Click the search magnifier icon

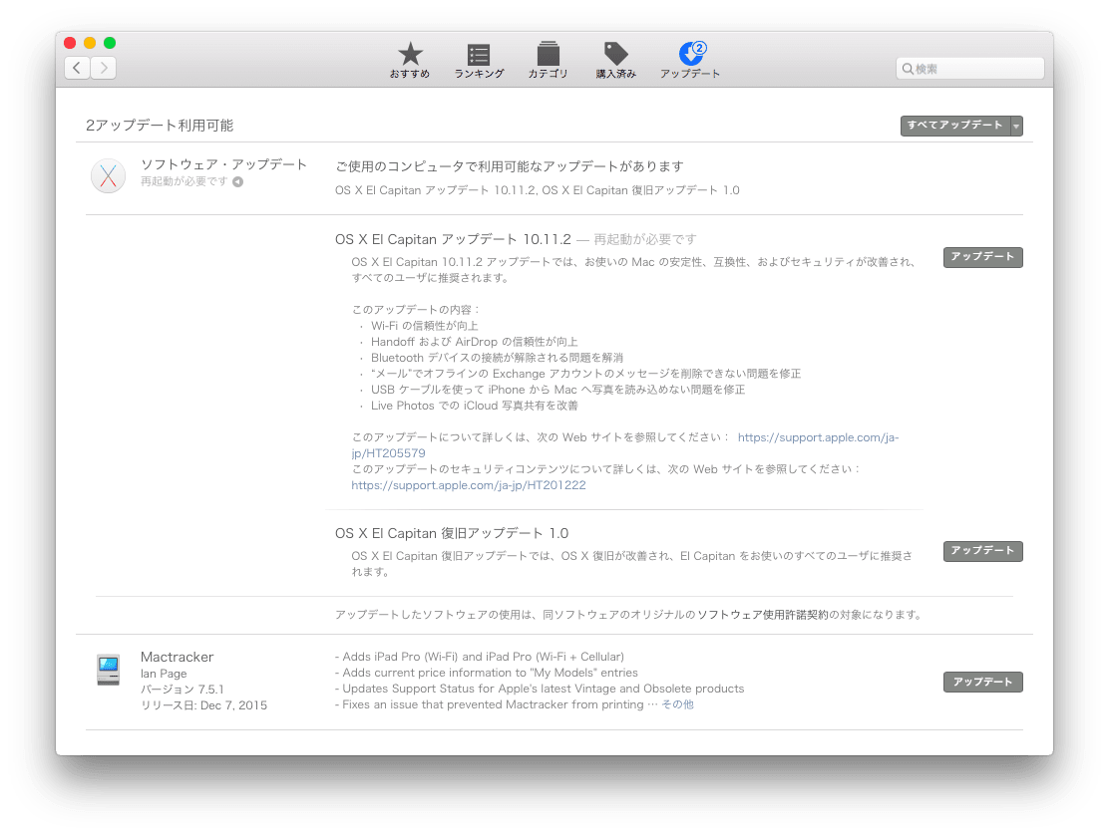[x=908, y=69]
